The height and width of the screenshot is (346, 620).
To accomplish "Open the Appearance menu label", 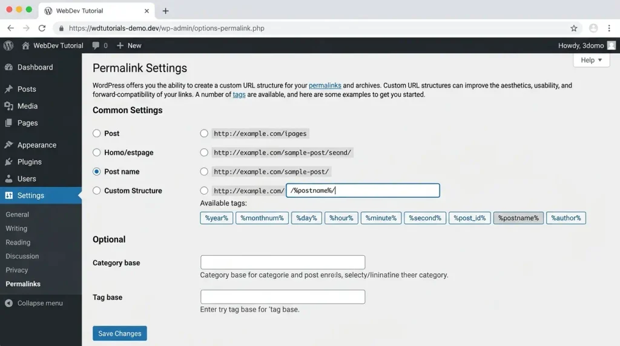I will coord(37,145).
